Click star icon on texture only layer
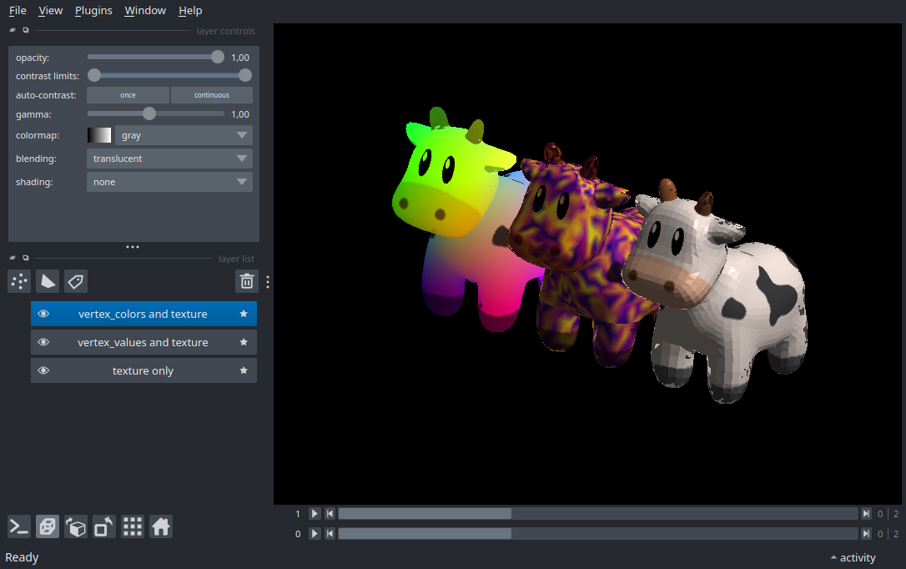 point(244,370)
